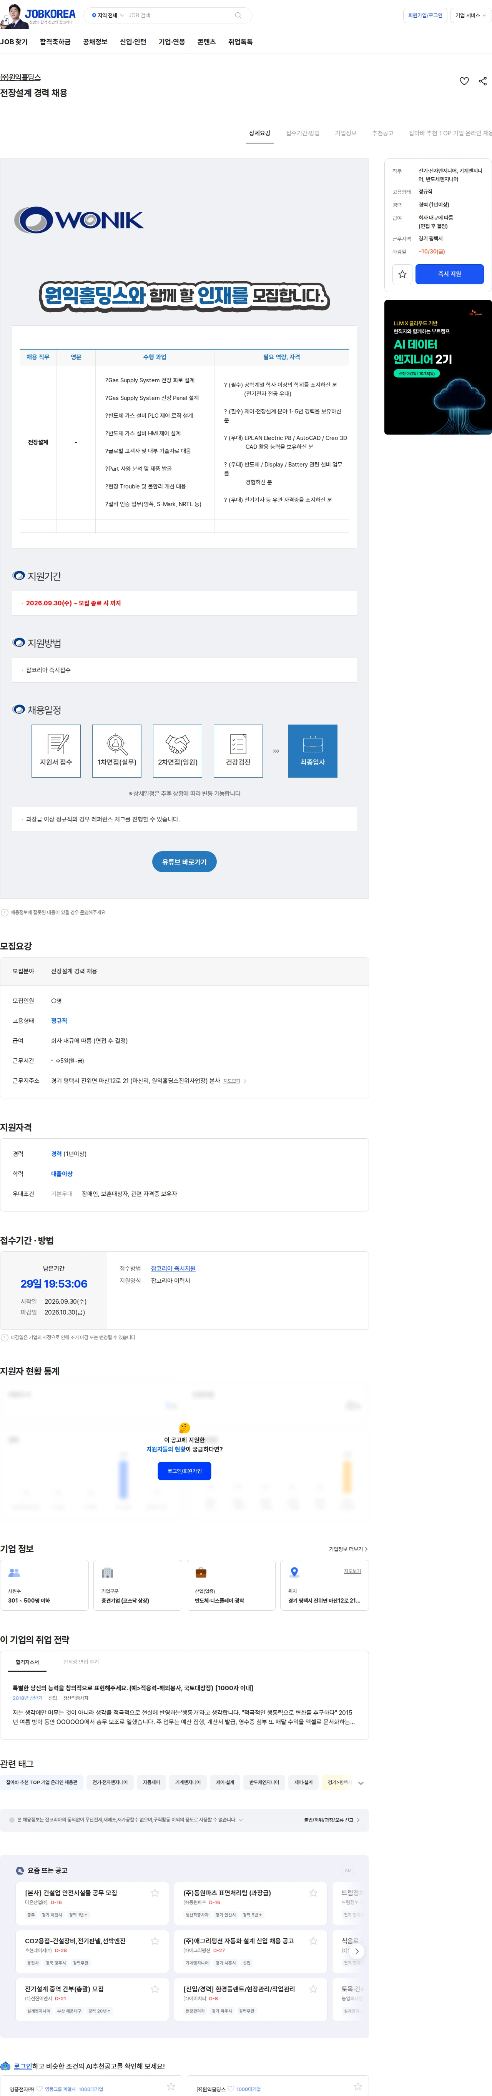Open the 지역 전체 region dropdown

pyautogui.click(x=108, y=15)
